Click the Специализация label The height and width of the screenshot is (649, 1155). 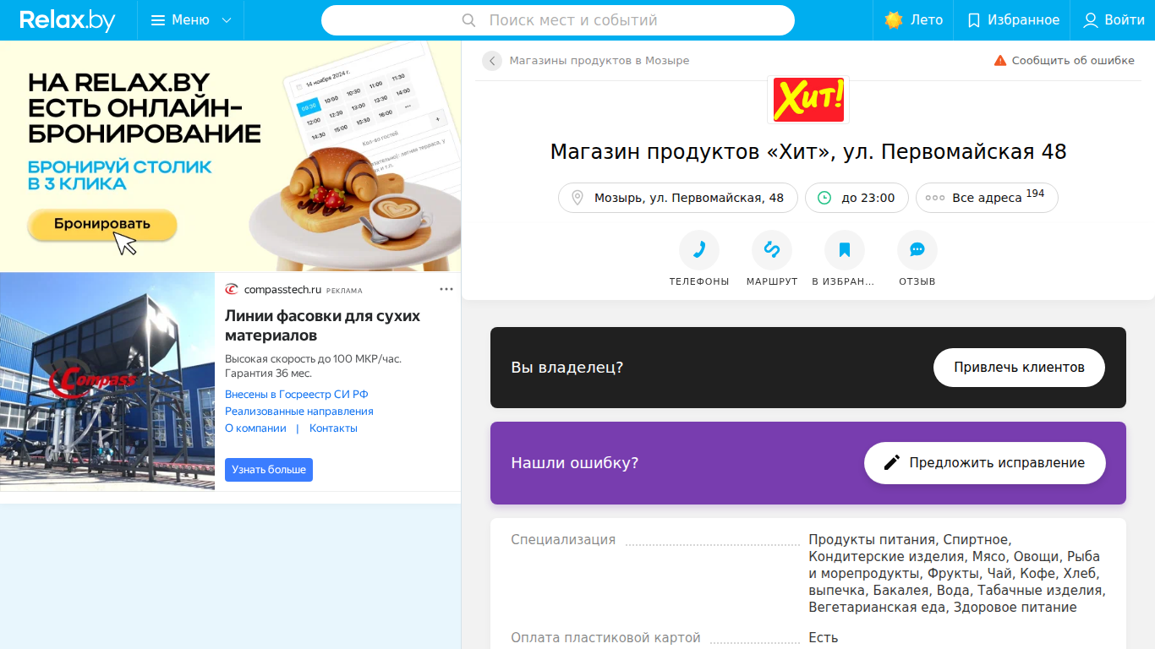click(x=563, y=540)
